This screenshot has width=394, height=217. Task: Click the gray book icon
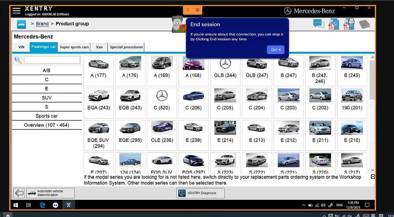click(364, 24)
